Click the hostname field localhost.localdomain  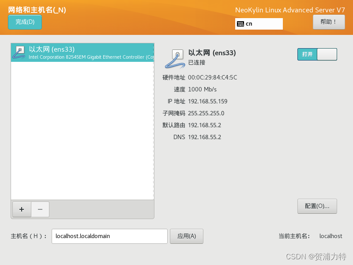click(x=109, y=236)
